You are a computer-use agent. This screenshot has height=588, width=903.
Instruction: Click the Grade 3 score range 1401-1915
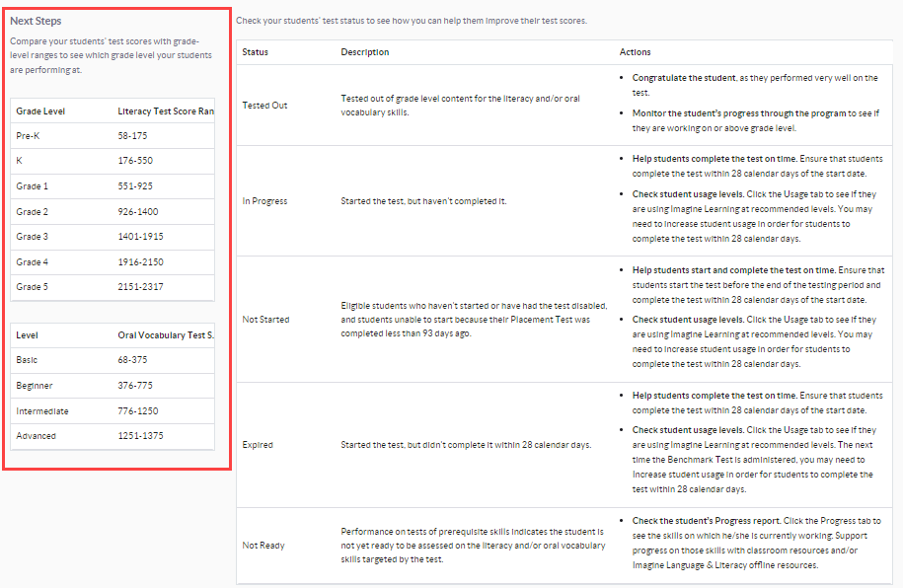coord(140,237)
